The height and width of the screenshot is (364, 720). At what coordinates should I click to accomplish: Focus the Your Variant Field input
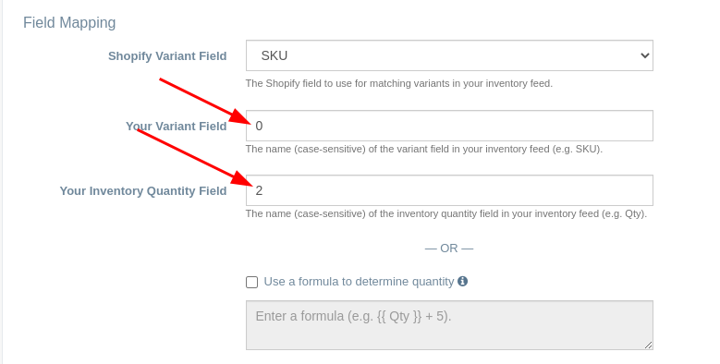point(449,126)
